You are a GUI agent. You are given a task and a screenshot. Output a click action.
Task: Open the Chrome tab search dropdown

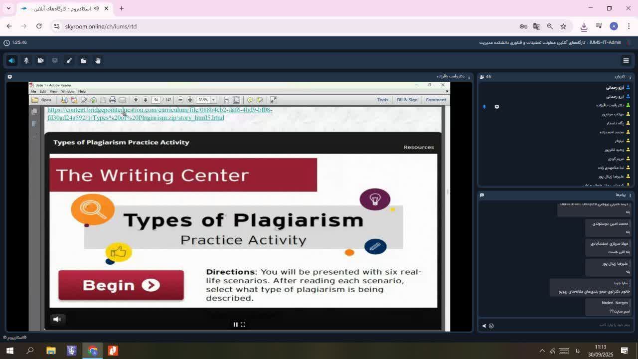[8, 8]
